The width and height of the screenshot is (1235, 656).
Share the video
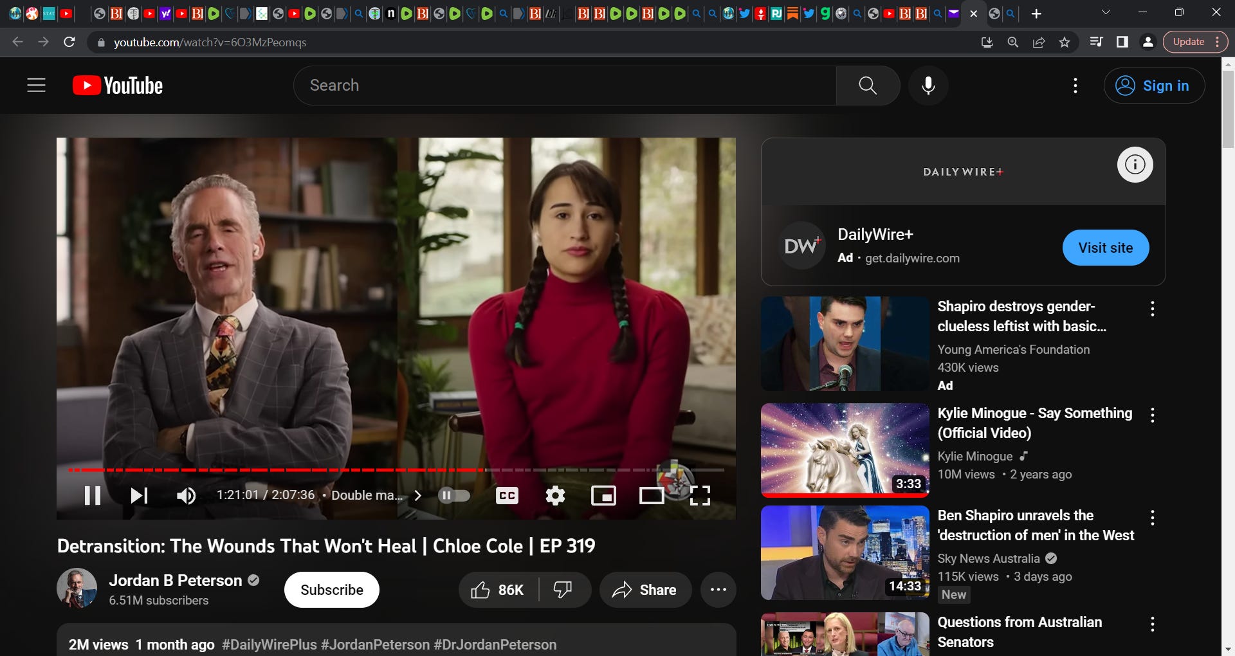click(x=645, y=590)
